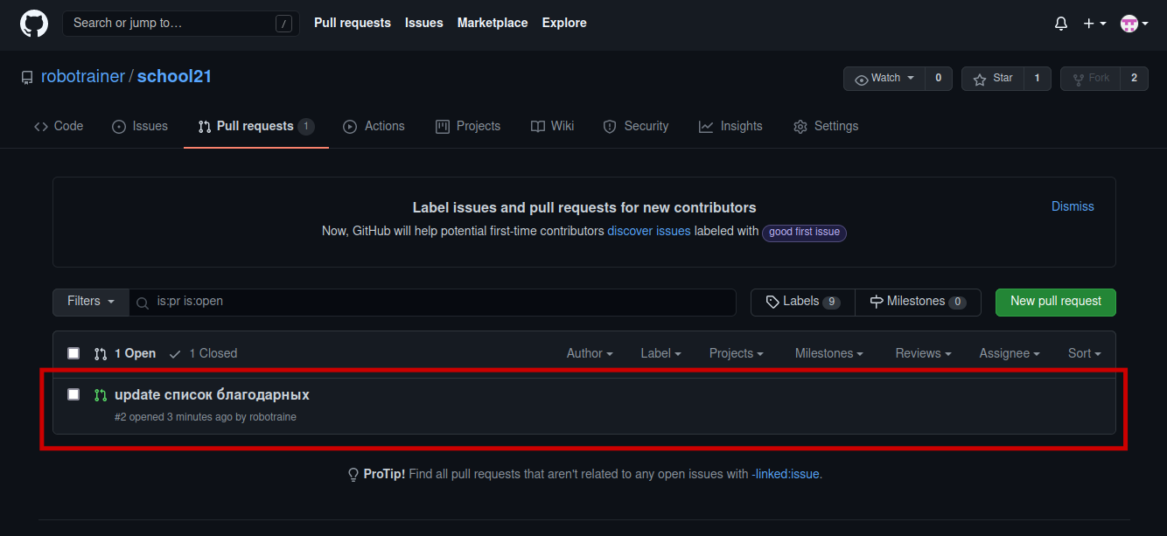This screenshot has height=536, width=1167.
Task: Open Issues in top navigation
Action: click(424, 23)
